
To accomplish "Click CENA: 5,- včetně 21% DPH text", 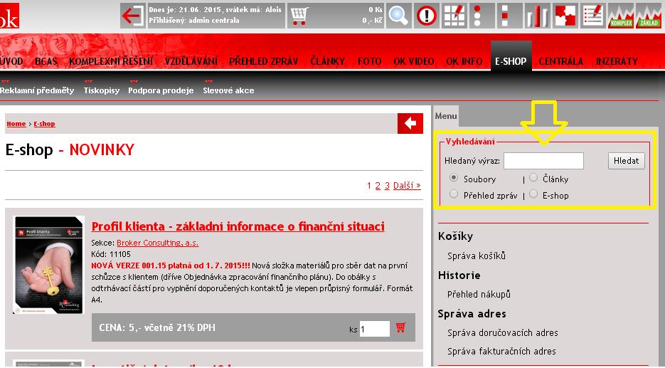I will tap(157, 327).
